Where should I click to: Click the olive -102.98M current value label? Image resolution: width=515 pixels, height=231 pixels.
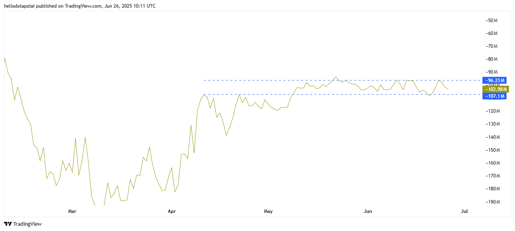tap(496, 89)
